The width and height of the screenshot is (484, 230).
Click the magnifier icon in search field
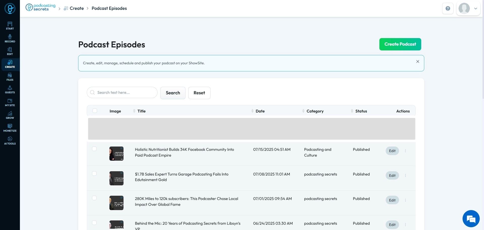point(93,93)
